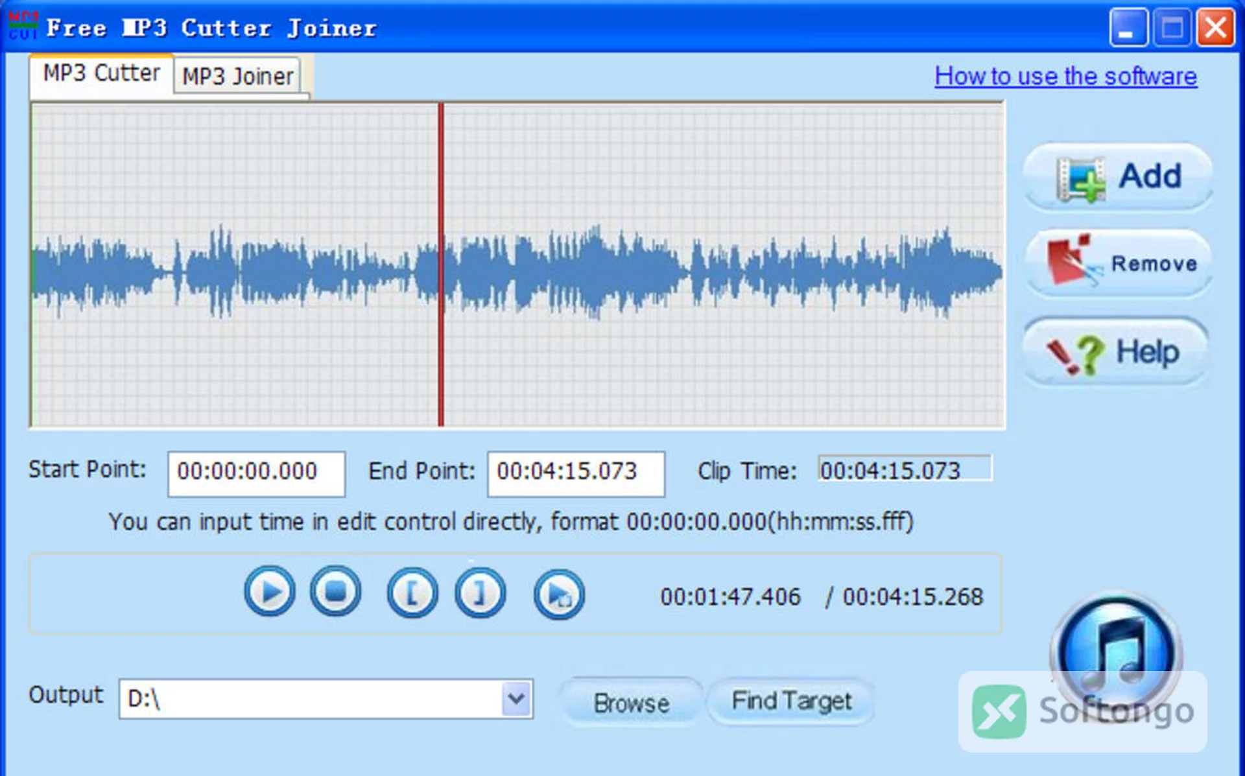Click the red playhead line in waveform
Screen dimensions: 1245x776
(x=441, y=265)
